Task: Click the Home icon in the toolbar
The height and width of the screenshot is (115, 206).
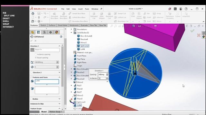Action: [33, 13]
